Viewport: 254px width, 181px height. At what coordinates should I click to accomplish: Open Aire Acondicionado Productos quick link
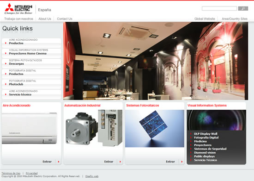[x=31, y=43]
